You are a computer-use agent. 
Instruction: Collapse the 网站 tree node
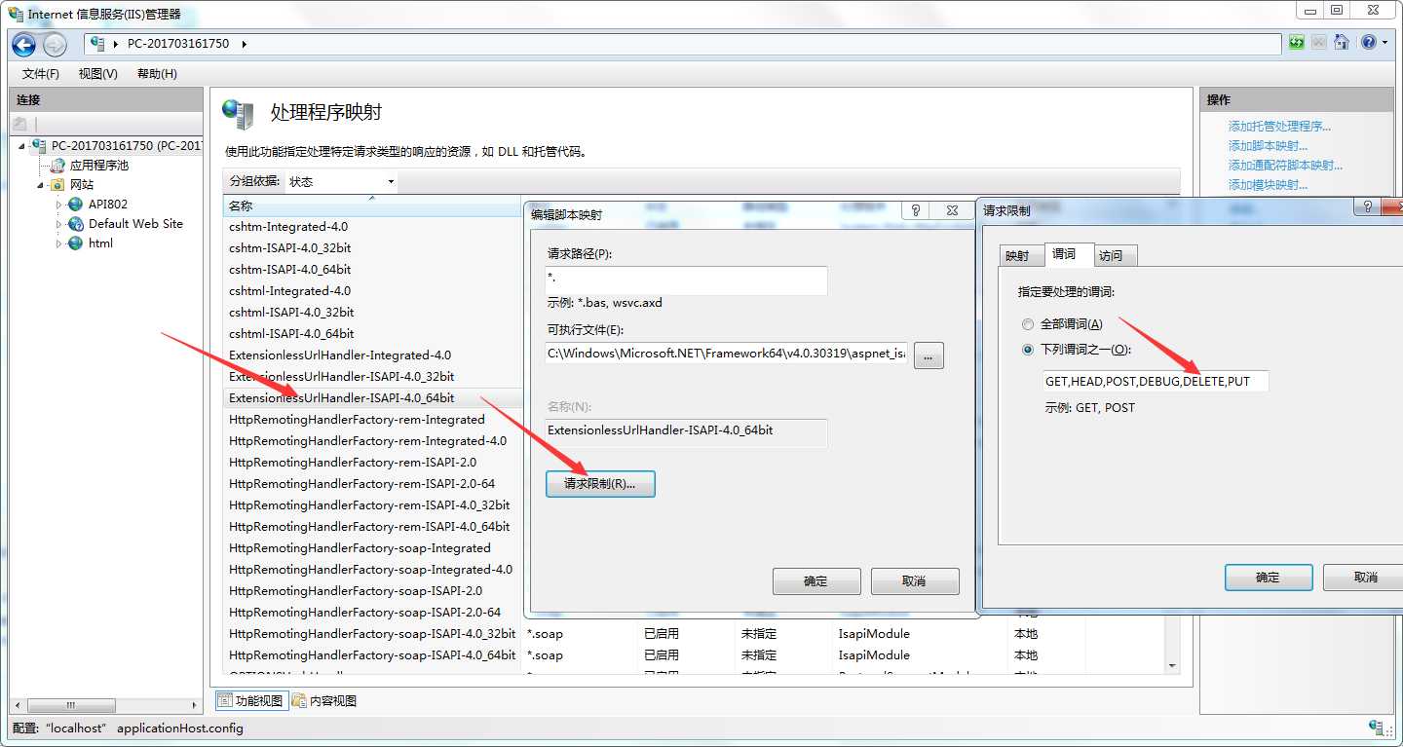tap(41, 185)
